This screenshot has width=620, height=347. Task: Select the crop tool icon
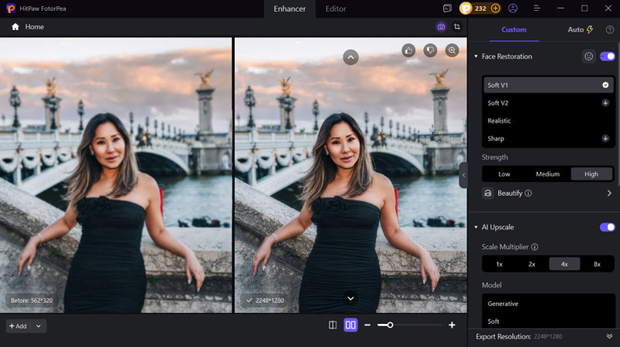pos(457,27)
